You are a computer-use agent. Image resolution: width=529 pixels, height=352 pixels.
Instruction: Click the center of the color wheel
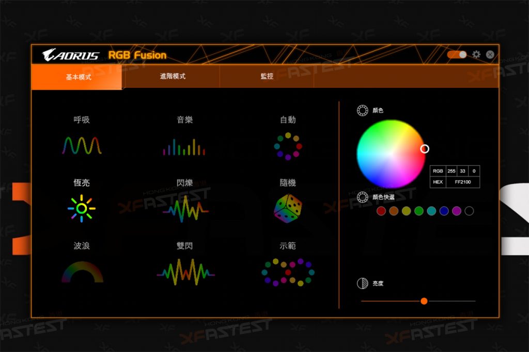tap(391, 154)
